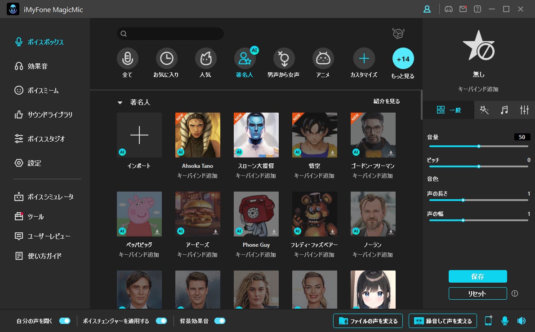Click the info icon beside リセット

click(x=514, y=293)
